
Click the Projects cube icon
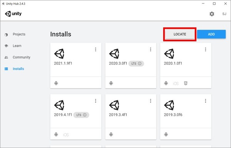coord(6,35)
